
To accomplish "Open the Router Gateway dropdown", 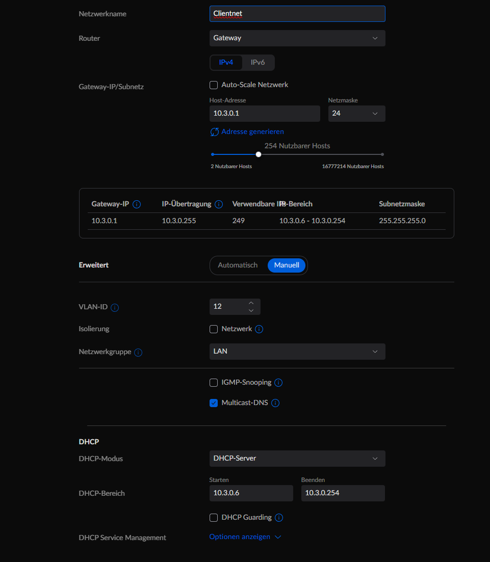I will (297, 38).
